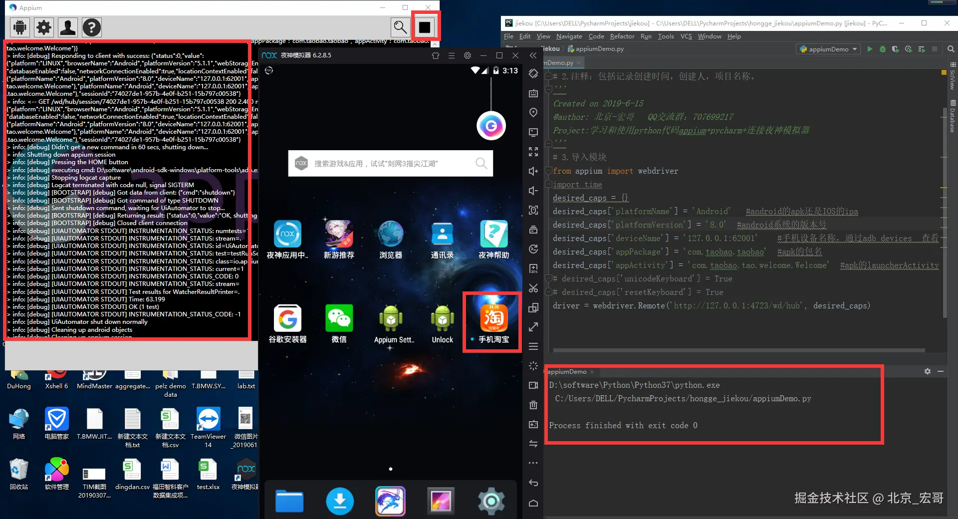Collapse the Nox sidebar with double chevron
This screenshot has width=958, height=519.
point(533,55)
